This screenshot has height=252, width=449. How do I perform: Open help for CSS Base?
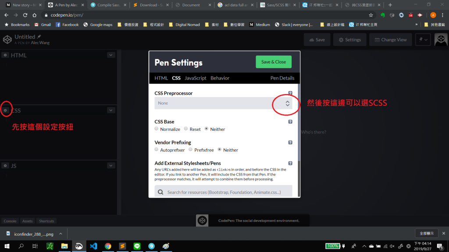290,122
